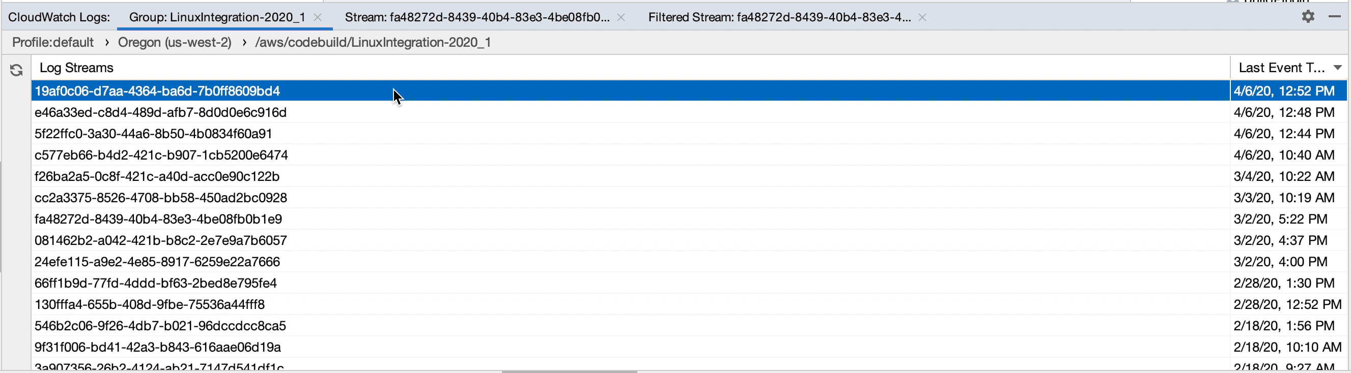Click the Last Event Time column header

[1281, 68]
